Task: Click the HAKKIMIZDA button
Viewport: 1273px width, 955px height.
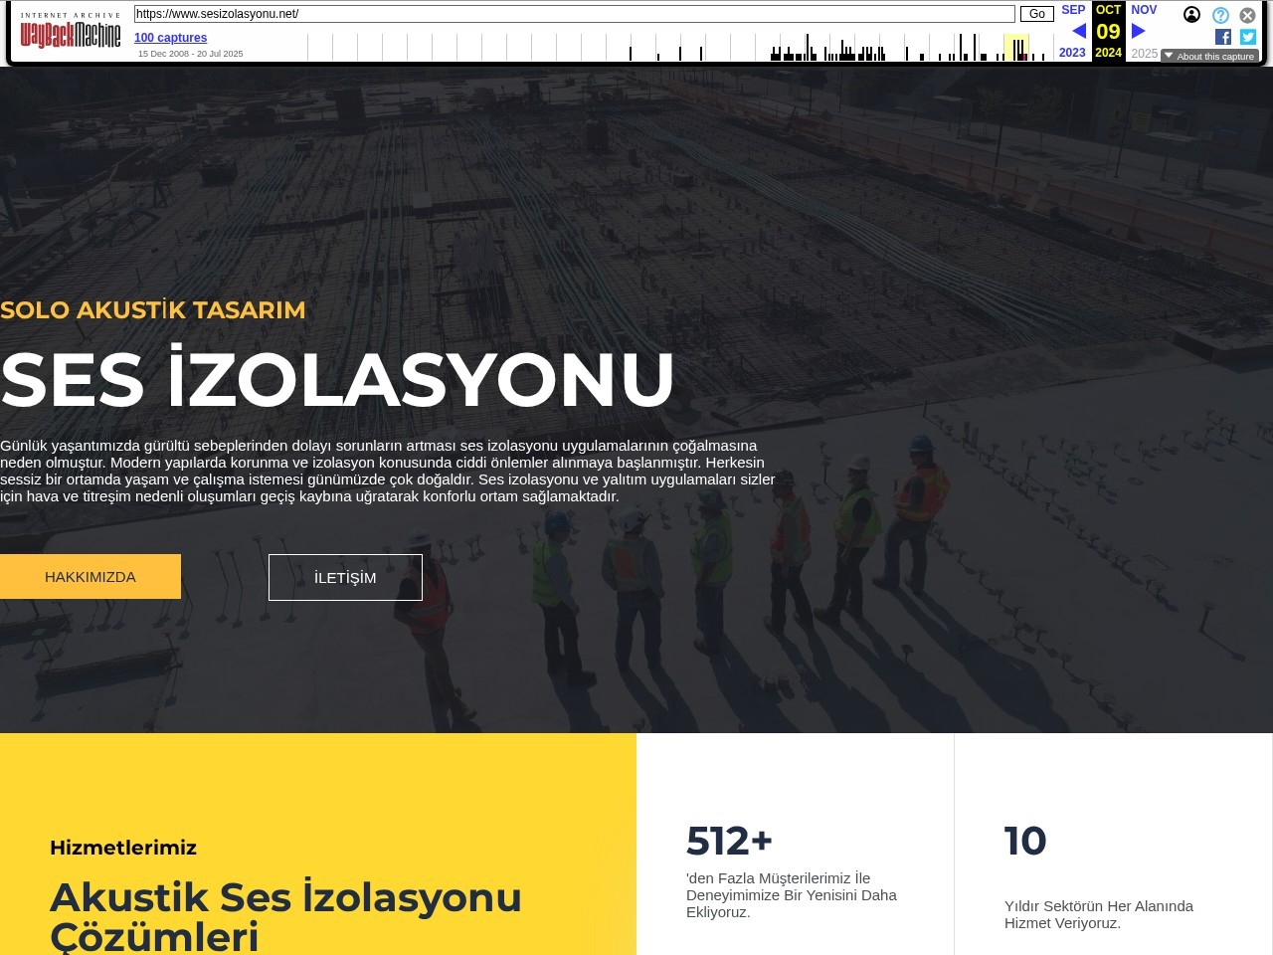Action: point(91,577)
